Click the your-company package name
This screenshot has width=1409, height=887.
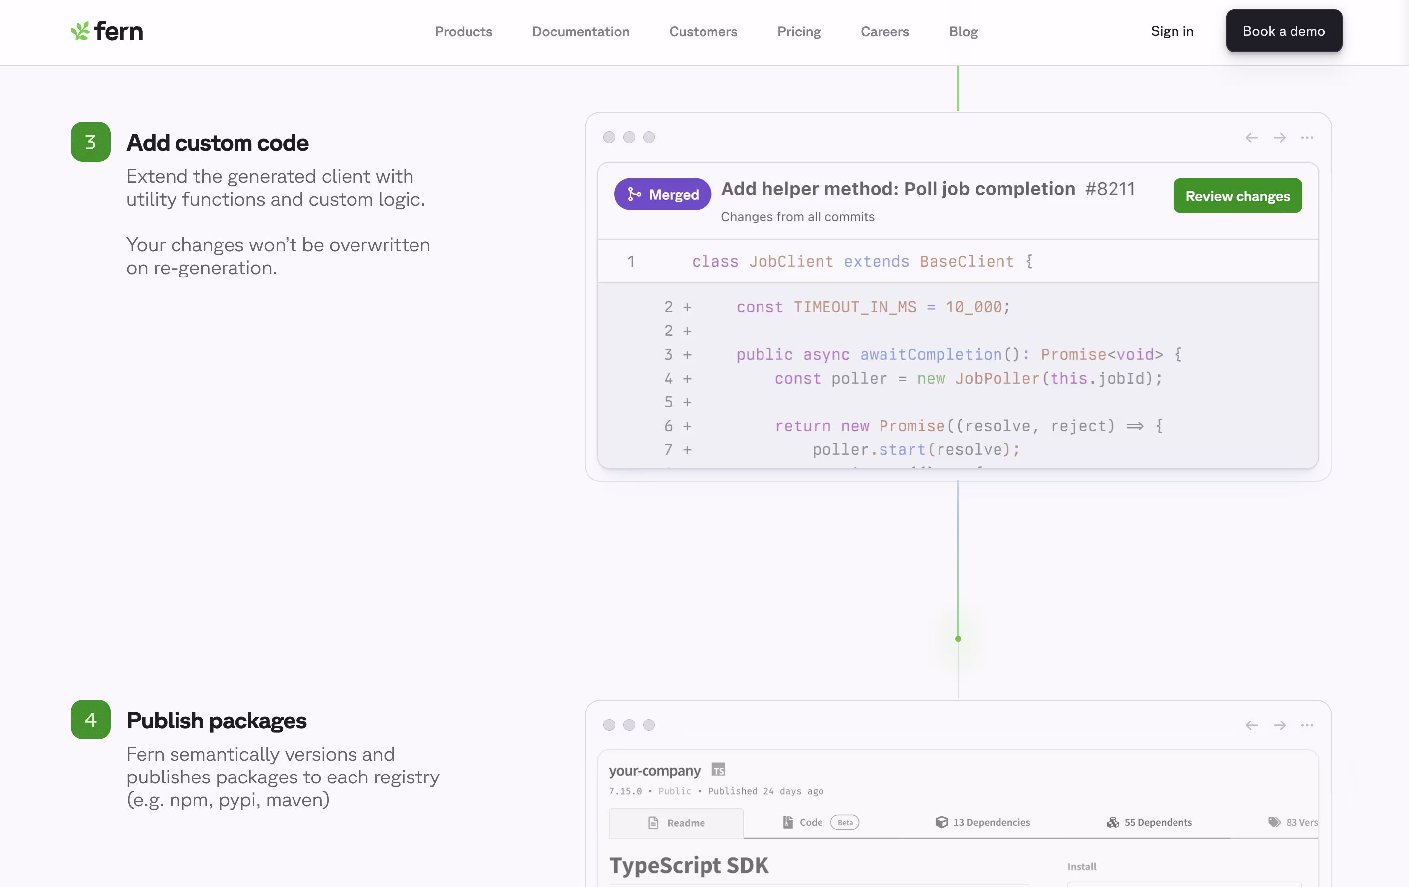tap(654, 770)
